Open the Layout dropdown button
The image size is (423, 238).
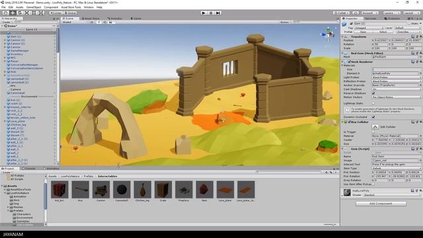click(411, 13)
